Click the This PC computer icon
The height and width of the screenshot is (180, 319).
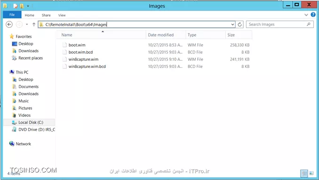(12, 72)
